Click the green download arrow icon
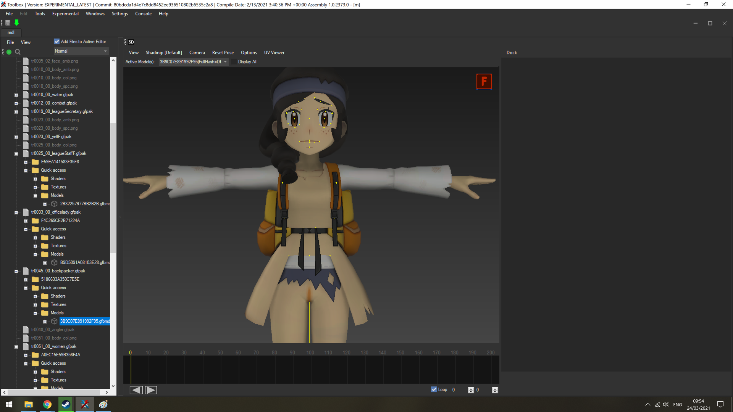 click(x=17, y=23)
